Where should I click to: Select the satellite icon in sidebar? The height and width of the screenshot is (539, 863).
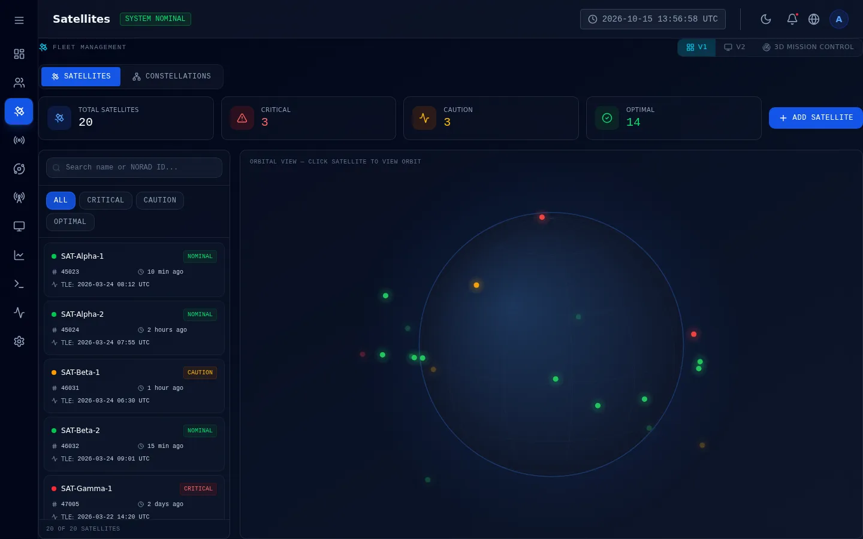pos(19,111)
